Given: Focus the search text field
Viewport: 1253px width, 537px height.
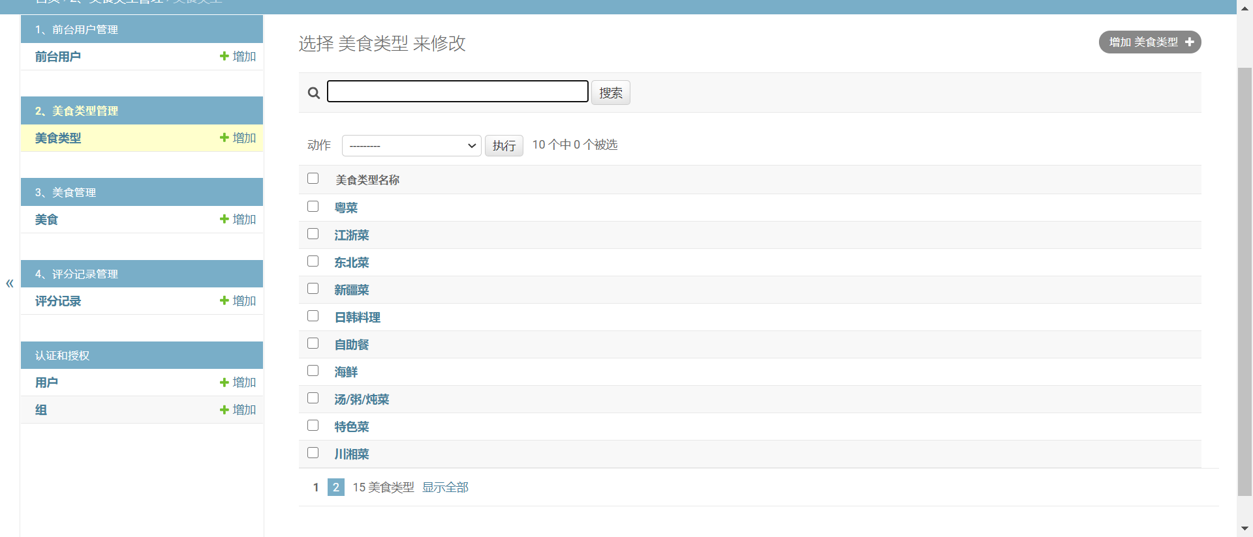Looking at the screenshot, I should pyautogui.click(x=457, y=91).
